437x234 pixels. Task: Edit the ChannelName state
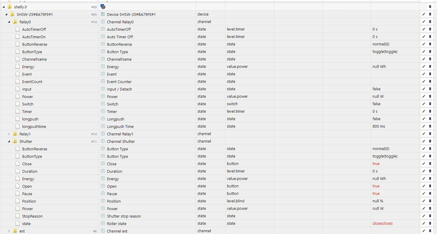424,59
